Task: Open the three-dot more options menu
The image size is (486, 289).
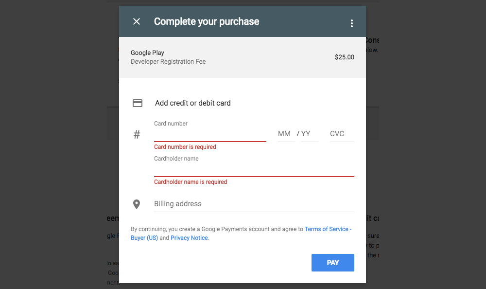Action: coord(351,23)
